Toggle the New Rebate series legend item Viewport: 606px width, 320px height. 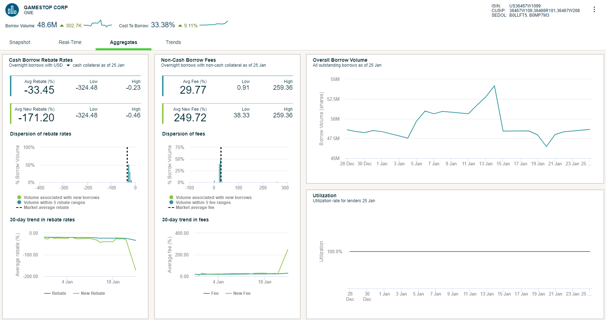(x=89, y=293)
